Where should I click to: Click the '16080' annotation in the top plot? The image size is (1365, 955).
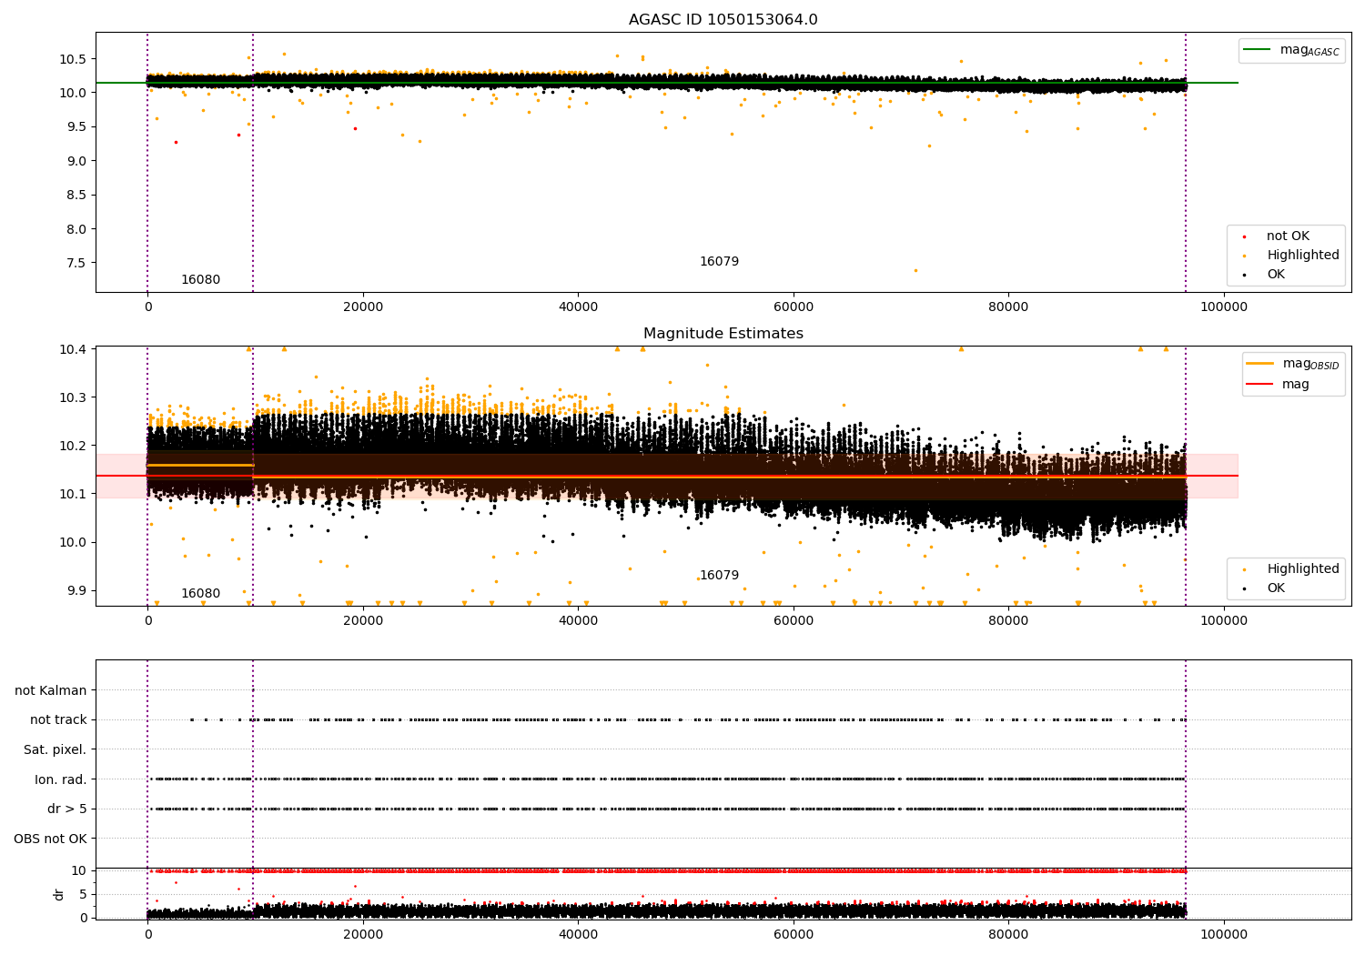click(200, 280)
